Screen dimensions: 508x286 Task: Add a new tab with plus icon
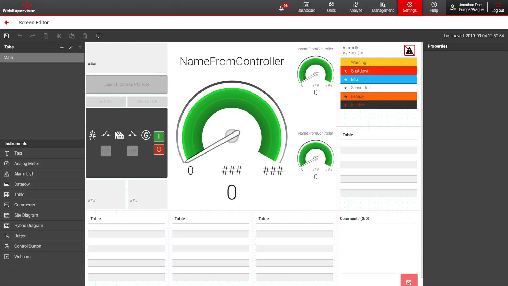click(62, 47)
